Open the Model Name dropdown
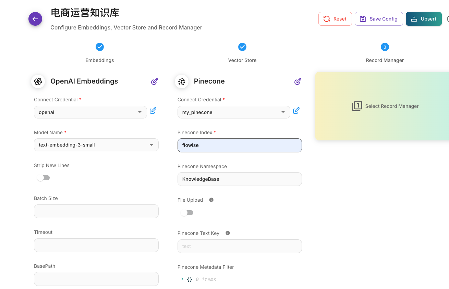 click(x=96, y=145)
